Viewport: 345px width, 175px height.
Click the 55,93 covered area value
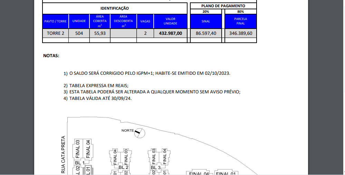pos(100,33)
